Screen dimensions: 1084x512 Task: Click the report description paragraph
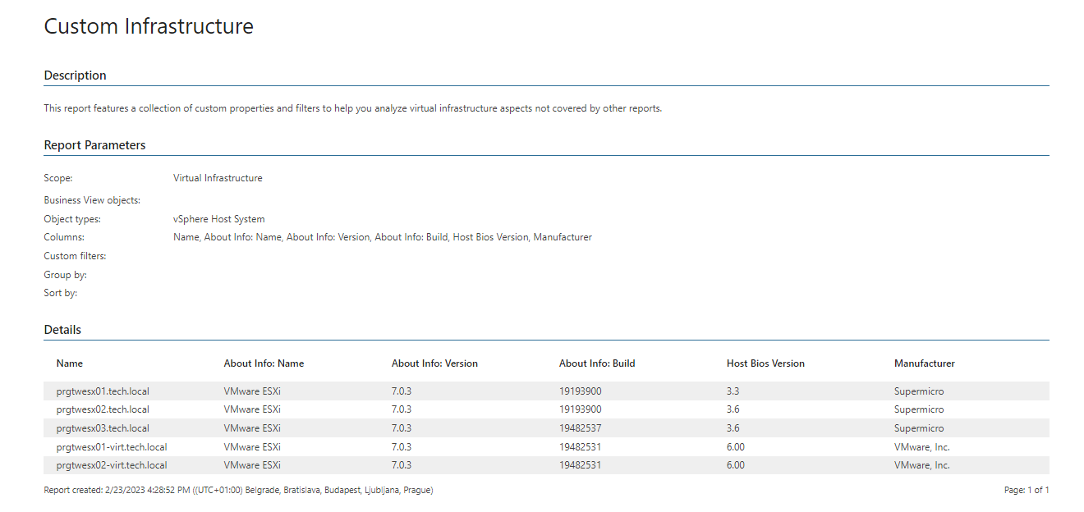tap(353, 108)
